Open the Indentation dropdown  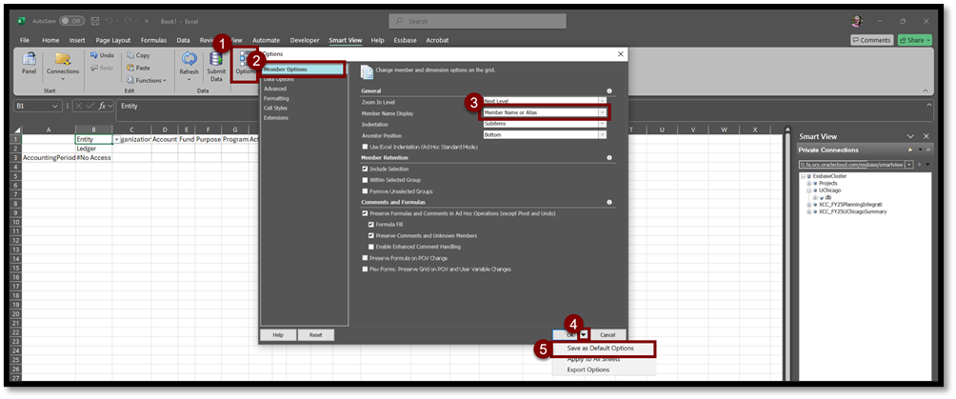pos(602,124)
